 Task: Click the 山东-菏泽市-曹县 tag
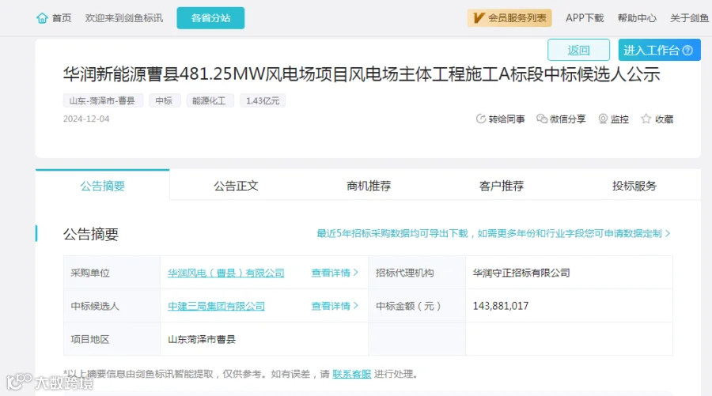103,100
